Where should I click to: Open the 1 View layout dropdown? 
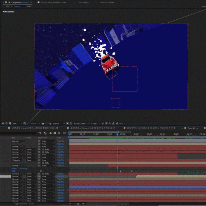click(x=96, y=124)
